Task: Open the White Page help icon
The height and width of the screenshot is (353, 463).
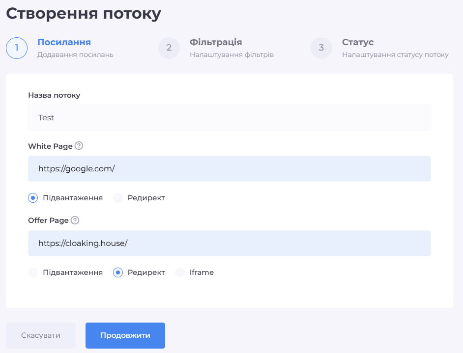Action: coord(80,146)
